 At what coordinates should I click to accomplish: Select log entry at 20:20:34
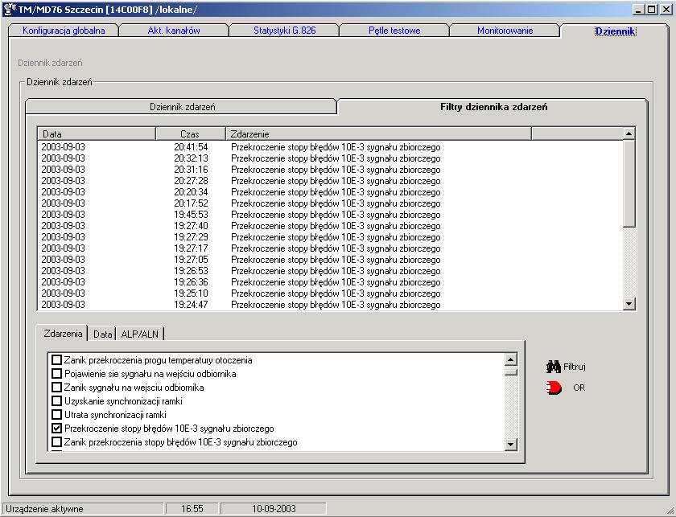click(330, 191)
